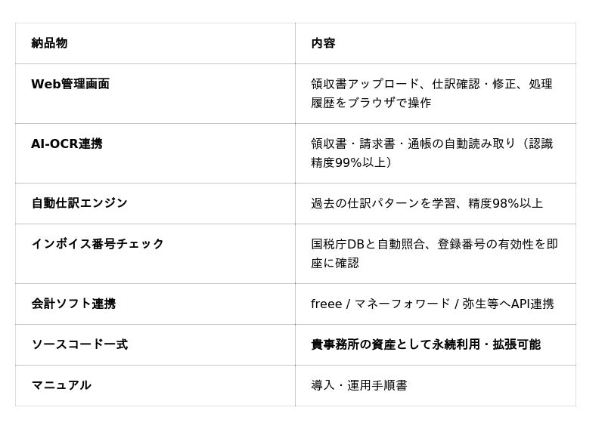Click the 納品物 column header
605x429 pixels.
pos(49,43)
